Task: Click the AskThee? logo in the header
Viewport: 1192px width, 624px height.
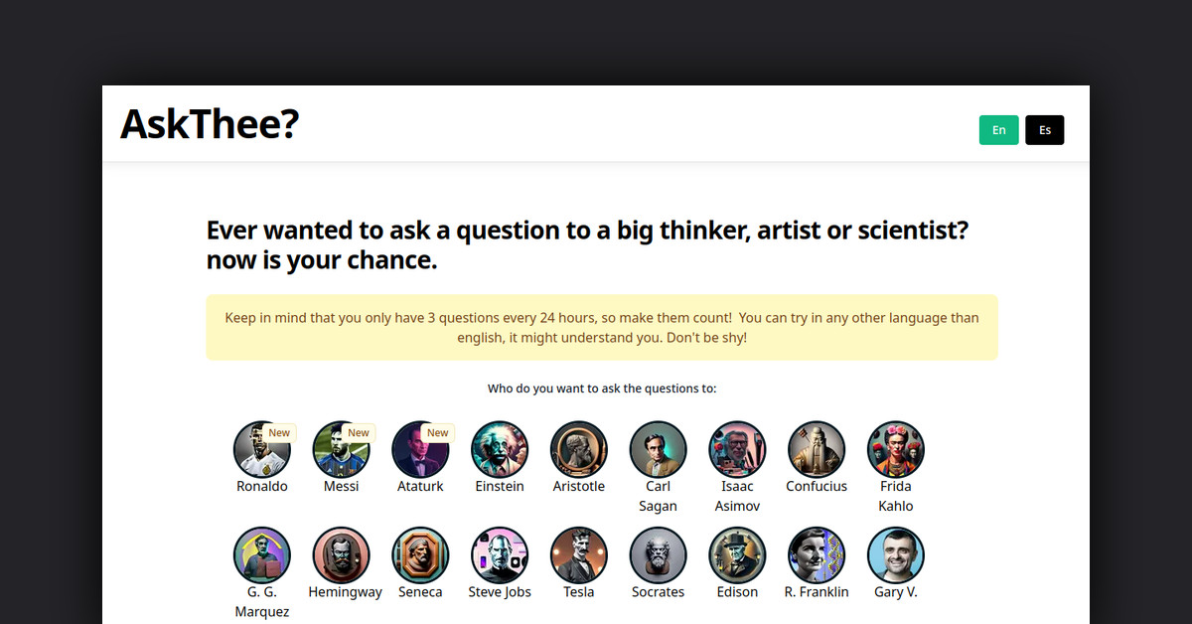Action: (x=209, y=125)
